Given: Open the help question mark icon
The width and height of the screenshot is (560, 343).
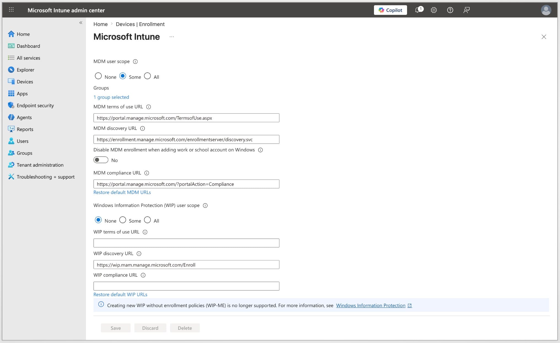Looking at the screenshot, I should coord(450,10).
